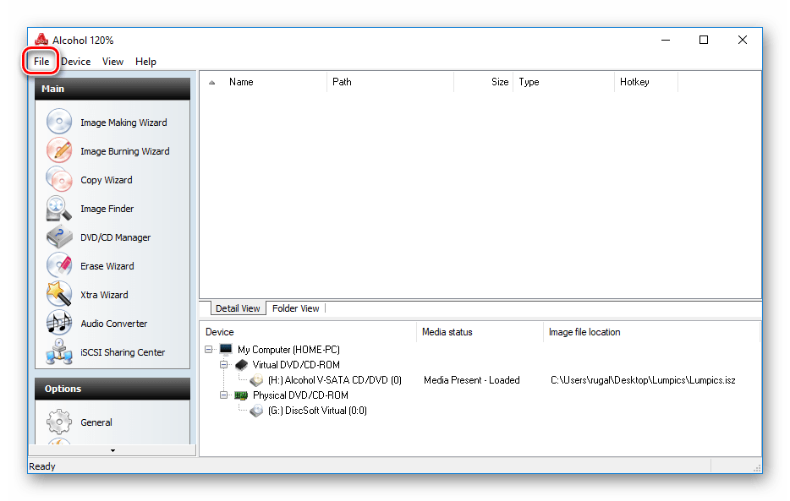Click the window resize grip corner
The image size is (790, 501).
(x=757, y=467)
